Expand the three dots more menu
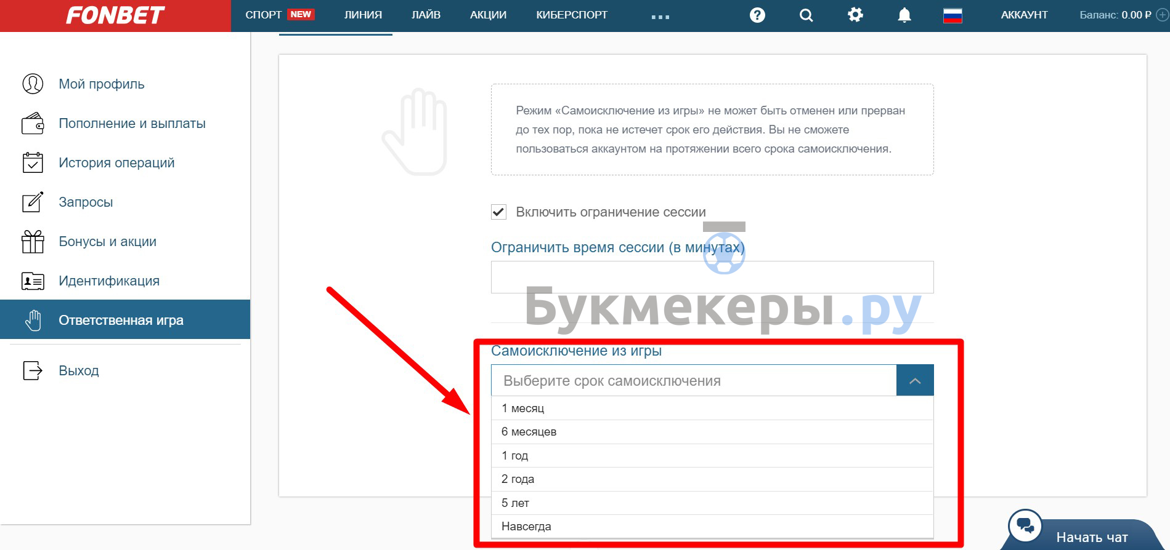Image resolution: width=1170 pixels, height=550 pixels. click(x=660, y=17)
